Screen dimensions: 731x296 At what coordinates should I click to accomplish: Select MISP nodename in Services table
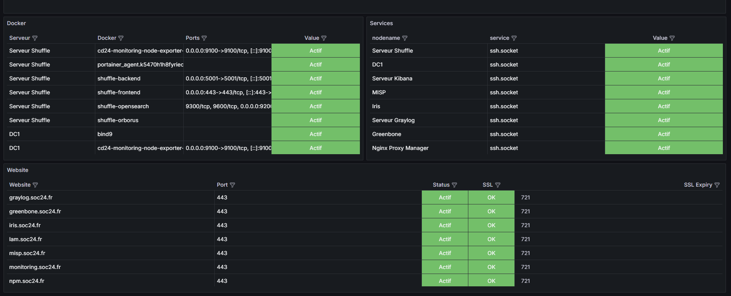pos(428,92)
